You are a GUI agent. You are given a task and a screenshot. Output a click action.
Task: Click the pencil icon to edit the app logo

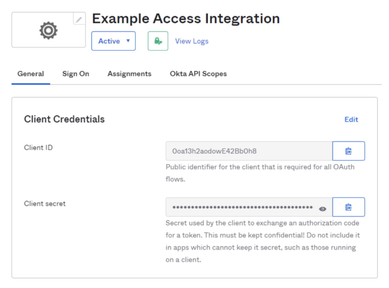[79, 19]
